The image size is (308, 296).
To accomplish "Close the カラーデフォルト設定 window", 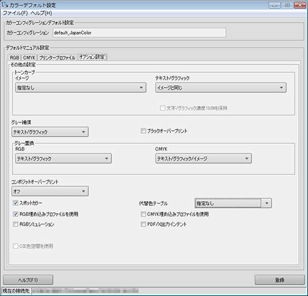I will (x=300, y=5).
